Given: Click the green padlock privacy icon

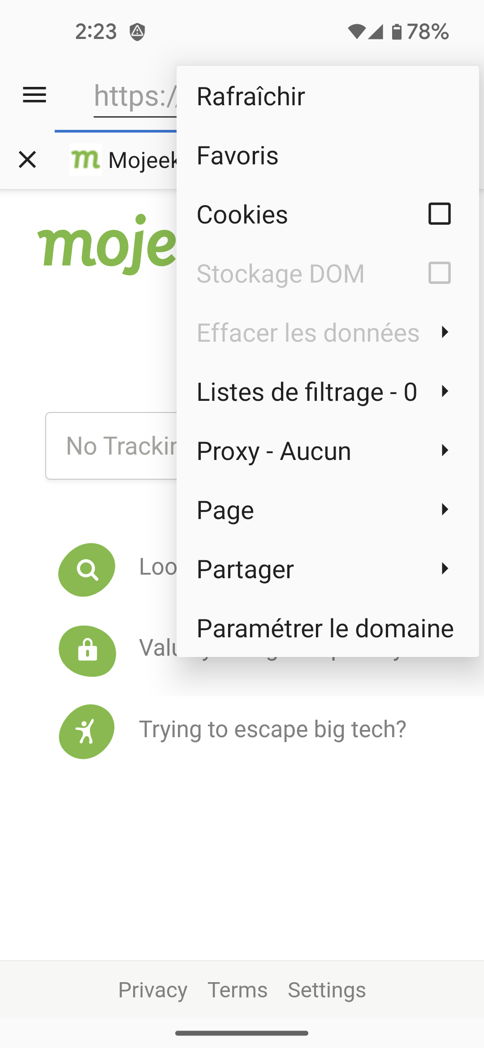Looking at the screenshot, I should click(87, 651).
